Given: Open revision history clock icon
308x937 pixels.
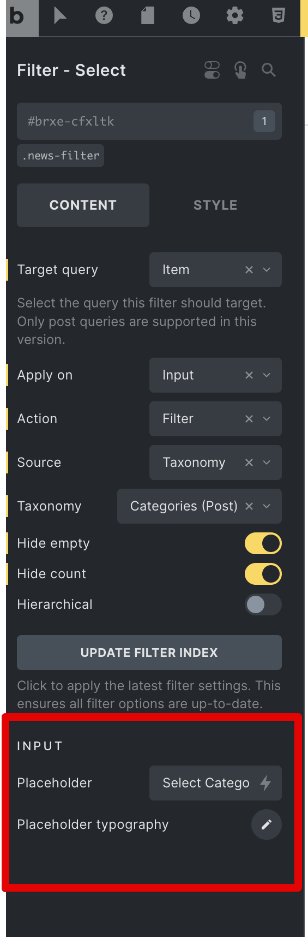Looking at the screenshot, I should 191,16.
